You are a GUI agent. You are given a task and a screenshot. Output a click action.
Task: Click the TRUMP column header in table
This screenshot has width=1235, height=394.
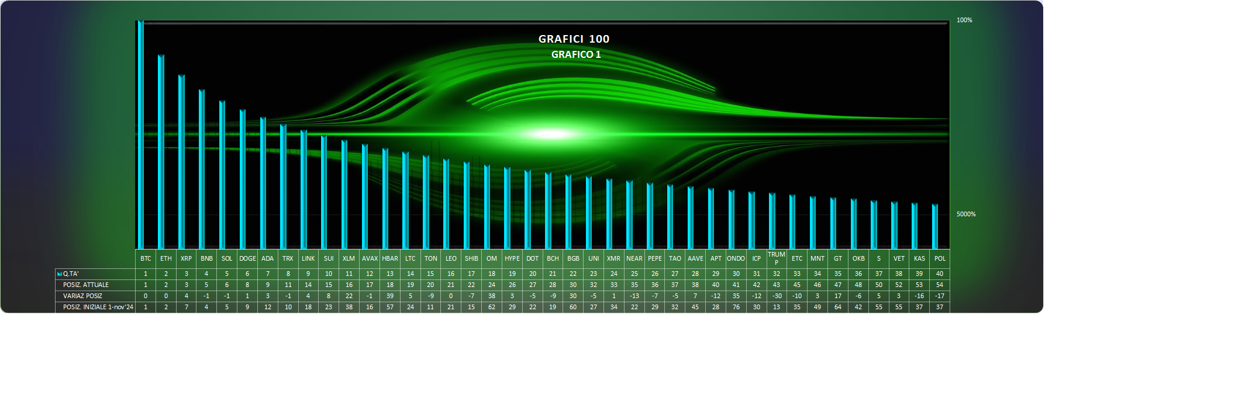point(776,258)
